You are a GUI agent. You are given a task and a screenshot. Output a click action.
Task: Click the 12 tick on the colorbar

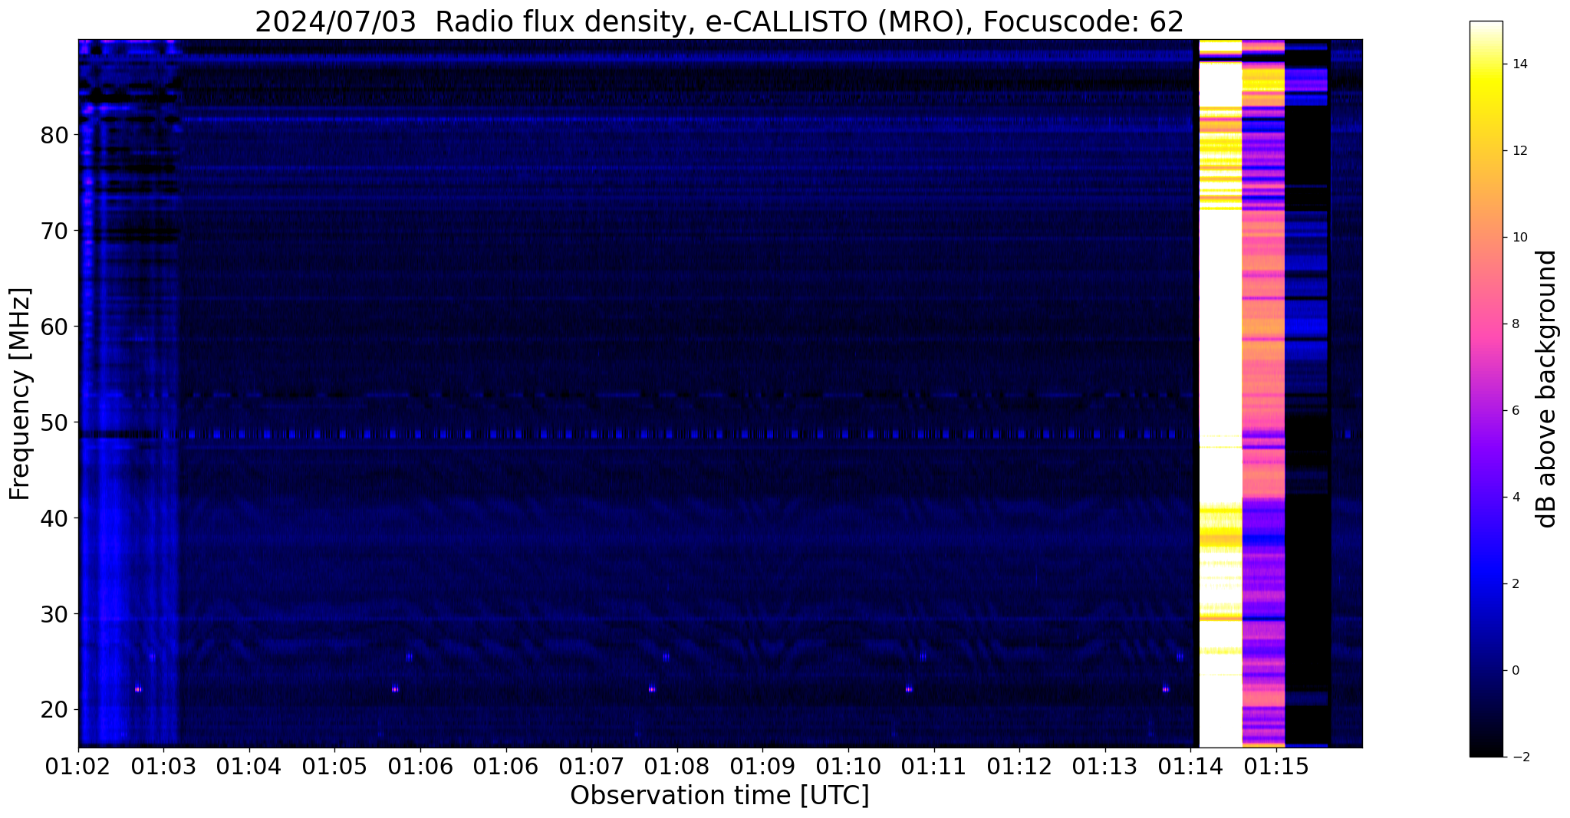click(1519, 151)
